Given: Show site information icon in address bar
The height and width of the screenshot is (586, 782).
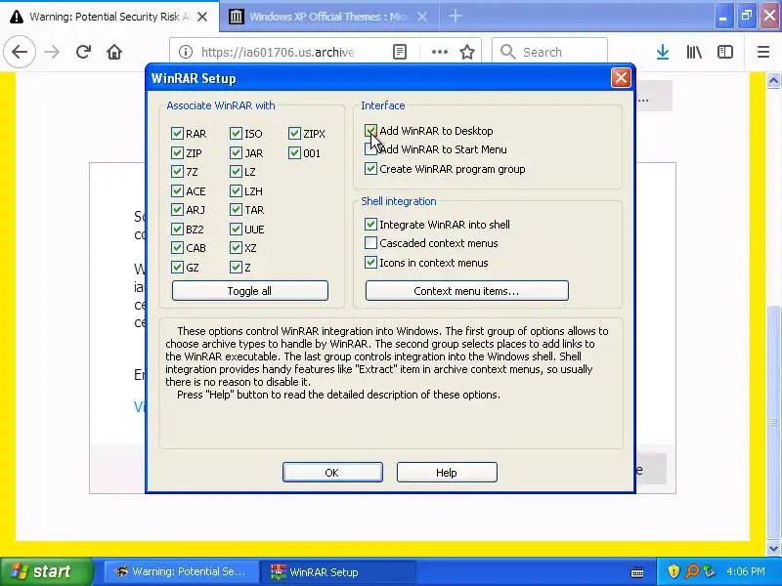Looking at the screenshot, I should [x=186, y=52].
